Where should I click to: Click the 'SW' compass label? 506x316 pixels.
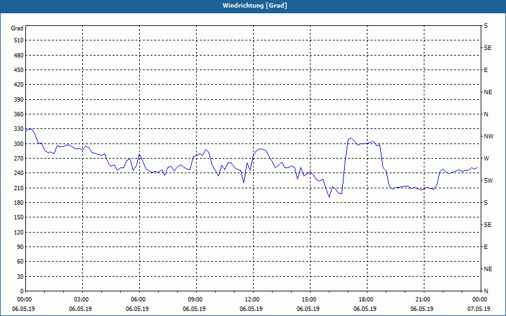coord(488,181)
